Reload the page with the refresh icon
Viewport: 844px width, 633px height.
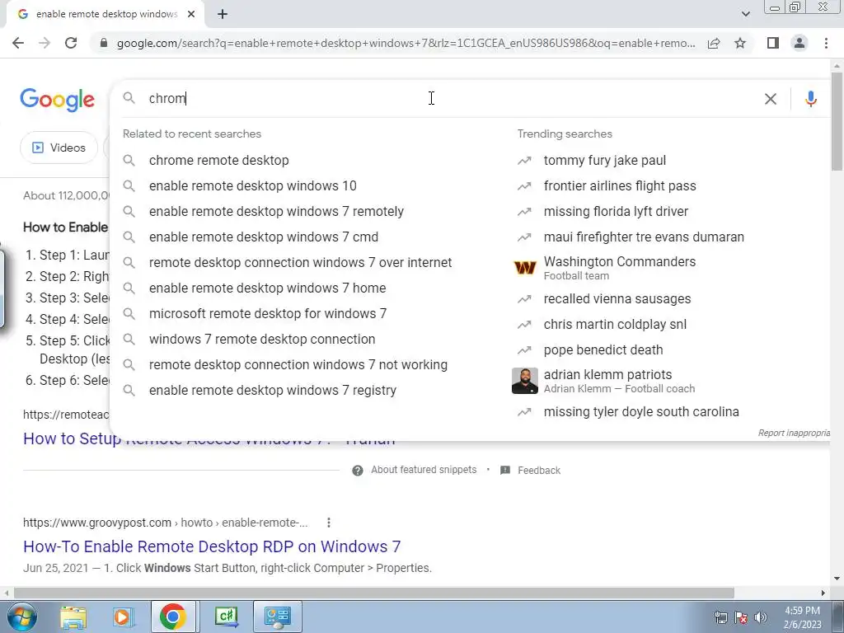[71, 43]
